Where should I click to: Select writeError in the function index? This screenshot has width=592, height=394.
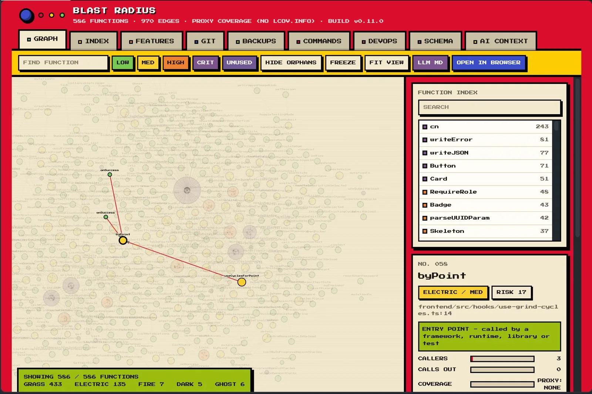pyautogui.click(x=485, y=140)
